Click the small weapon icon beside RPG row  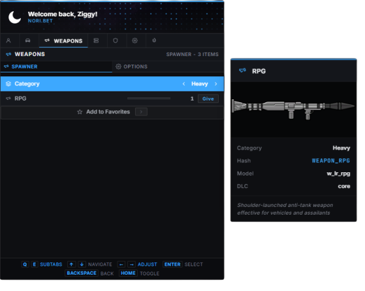[x=8, y=99]
